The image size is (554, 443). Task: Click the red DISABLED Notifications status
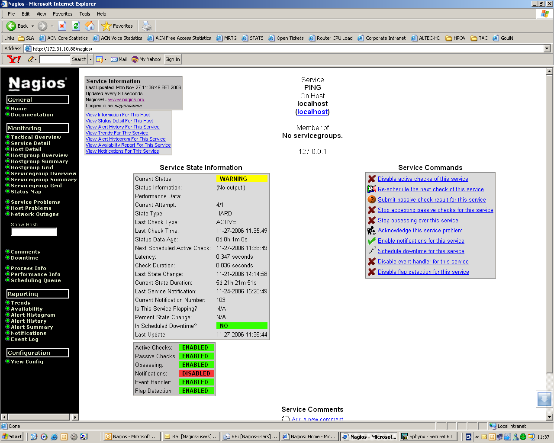coord(196,373)
